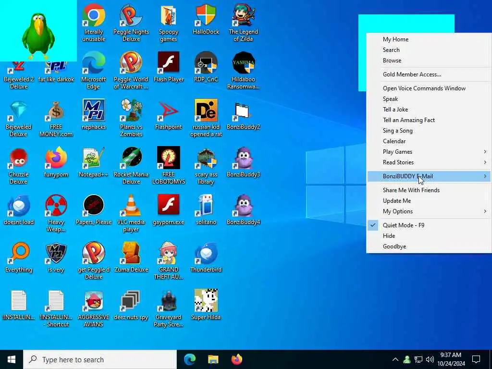This screenshot has height=369, width=492.
Task: Select the HalloDock shield icon
Action: pyautogui.click(x=206, y=19)
